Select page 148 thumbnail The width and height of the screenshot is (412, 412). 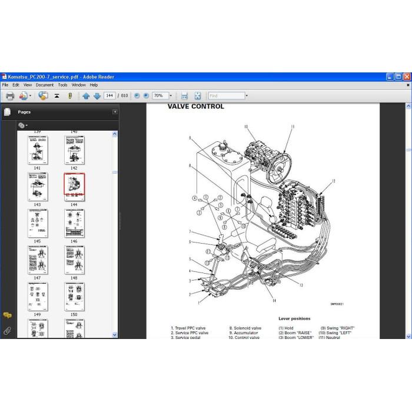click(x=74, y=260)
